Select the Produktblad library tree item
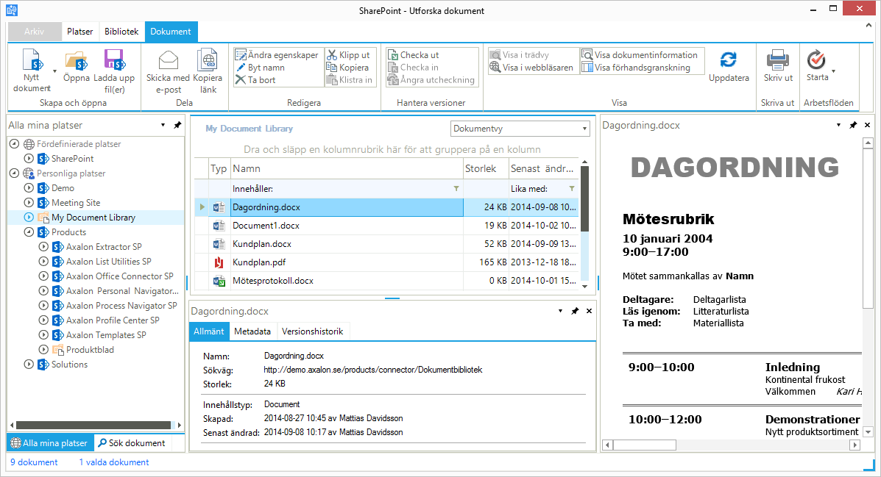Viewport: 881px width, 477px height. [x=90, y=350]
